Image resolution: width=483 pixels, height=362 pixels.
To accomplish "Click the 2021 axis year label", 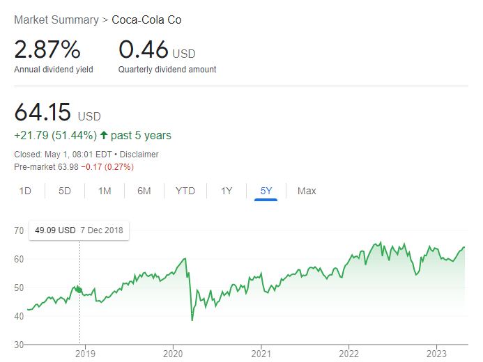I will (x=261, y=354).
